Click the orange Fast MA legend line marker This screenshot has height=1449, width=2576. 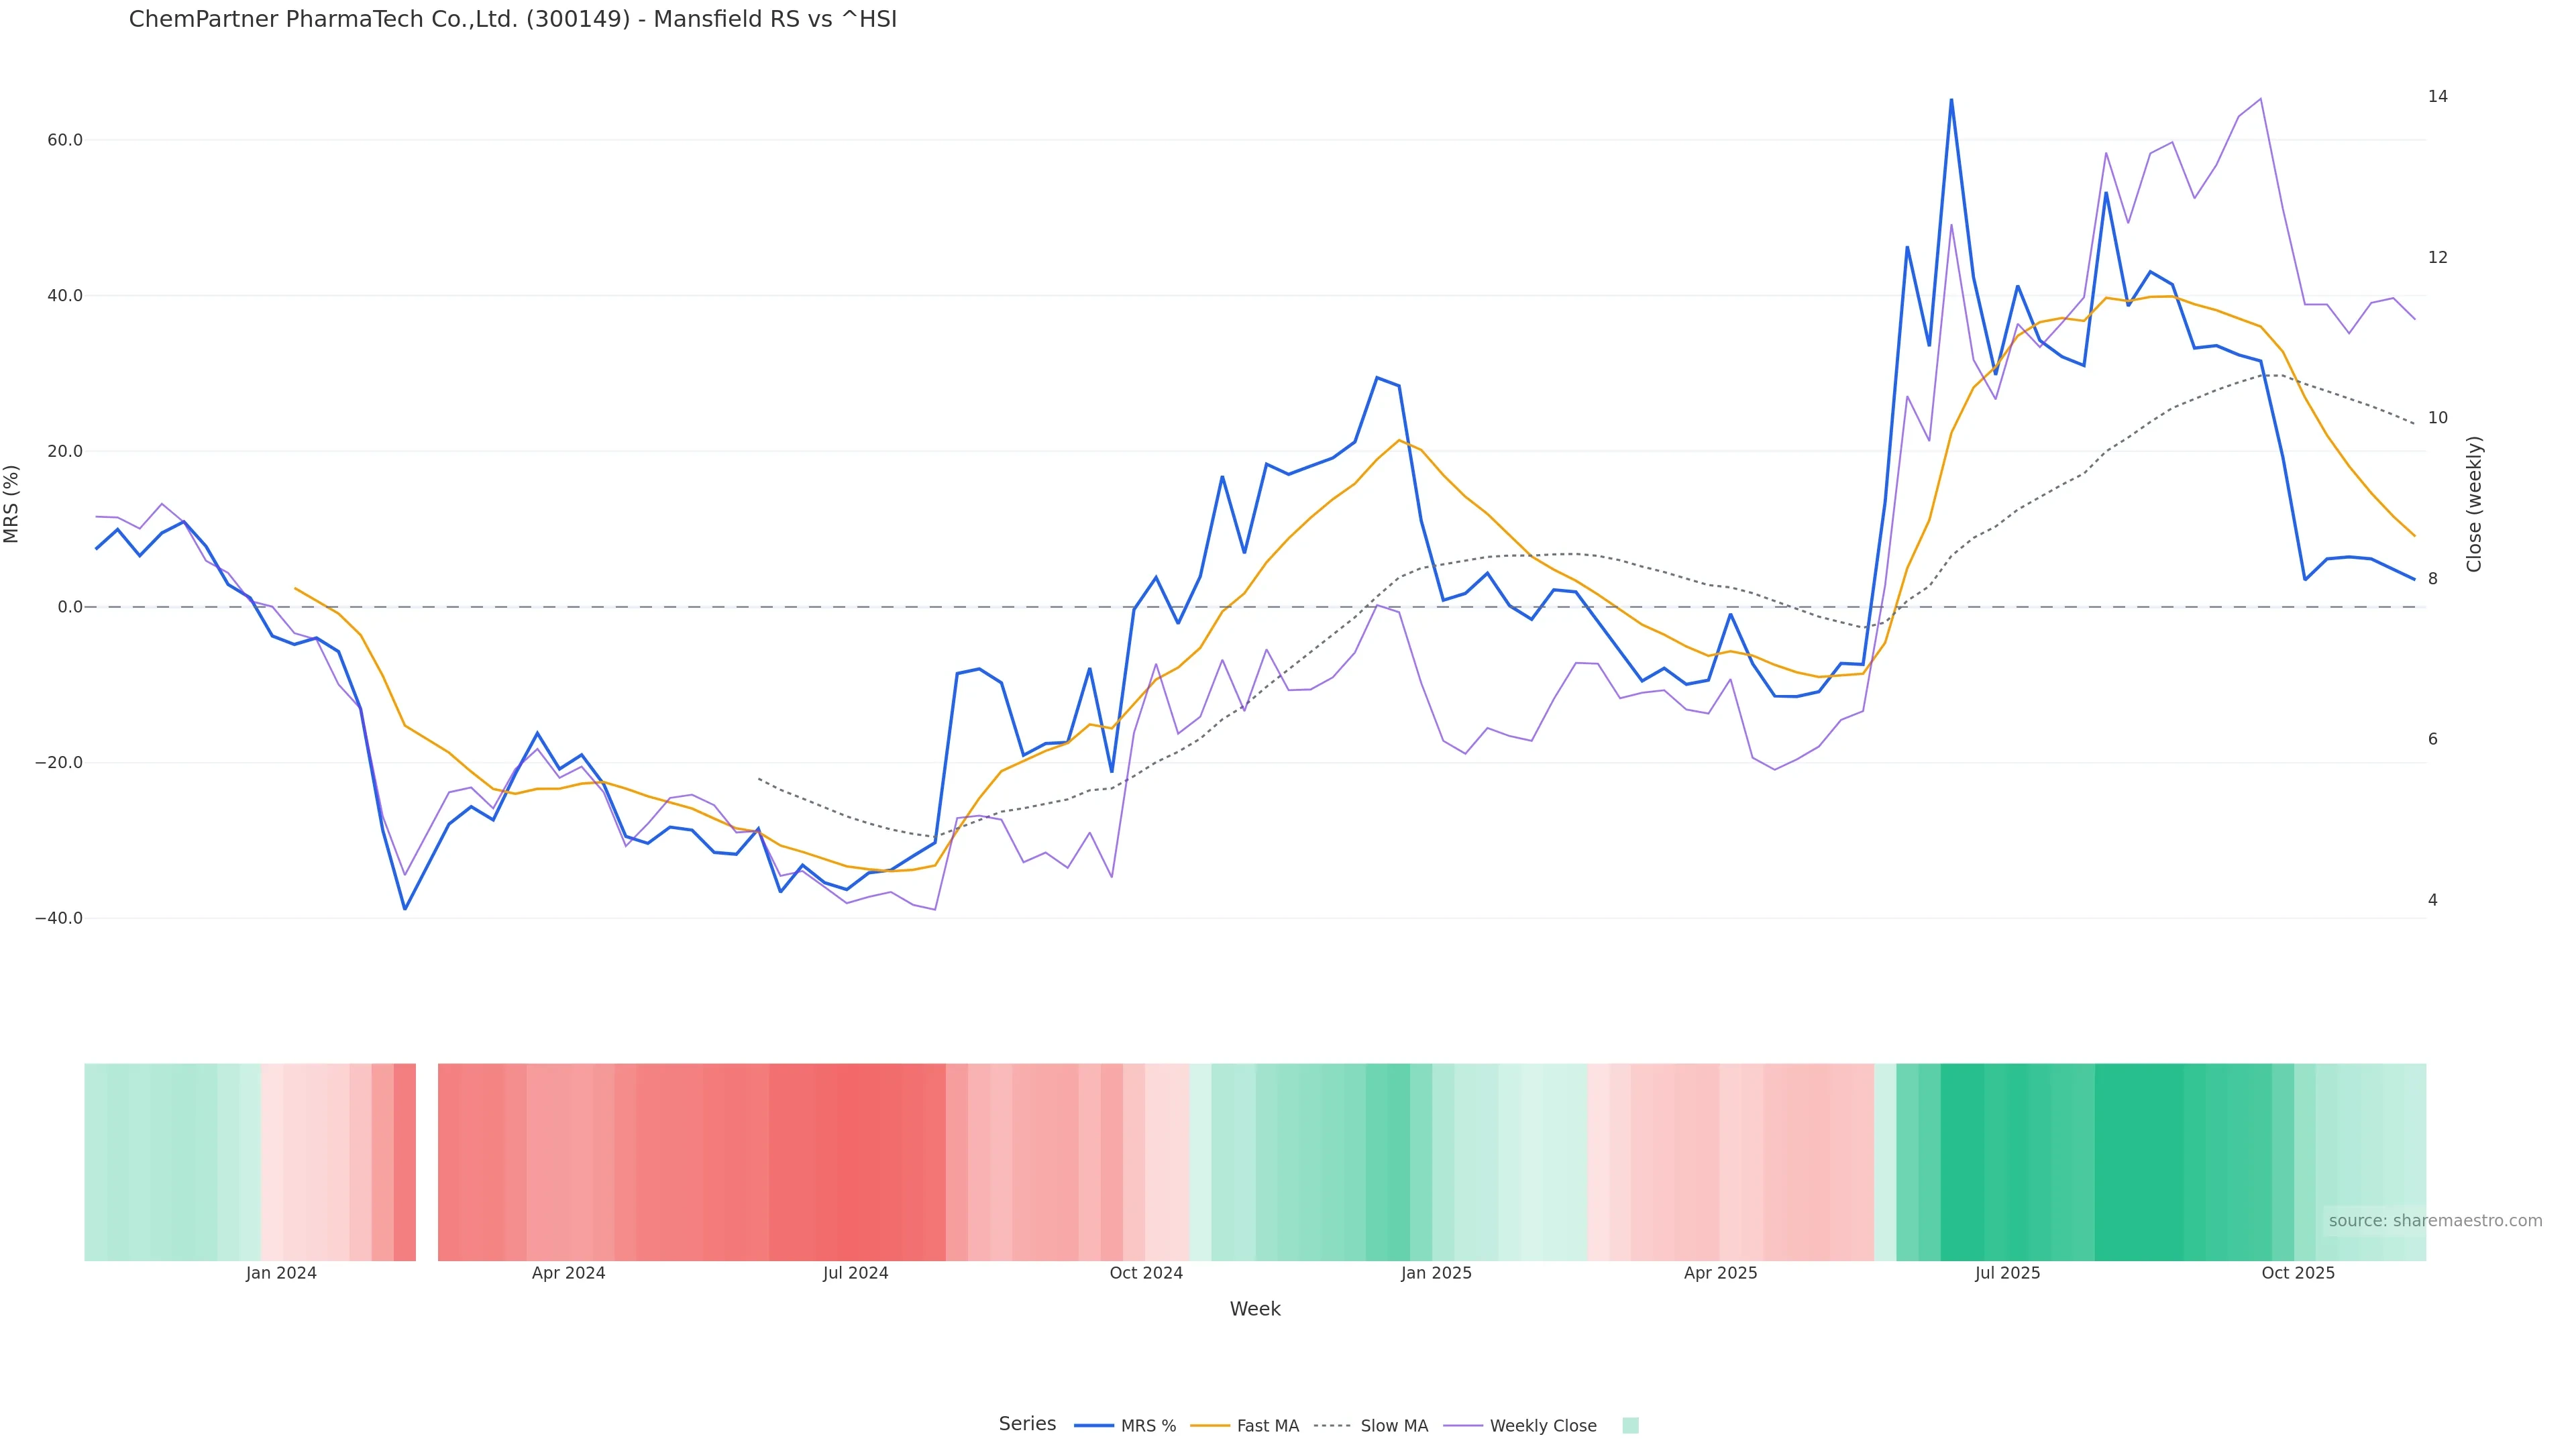coord(1210,1426)
